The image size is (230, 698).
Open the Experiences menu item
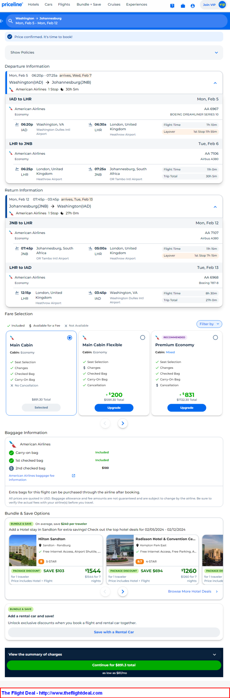pyautogui.click(x=137, y=4)
